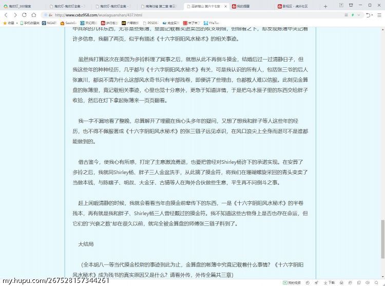Open the 收藏 favorites star bookmark
The width and height of the screenshot is (385, 286).
pyautogui.click(x=9, y=23)
